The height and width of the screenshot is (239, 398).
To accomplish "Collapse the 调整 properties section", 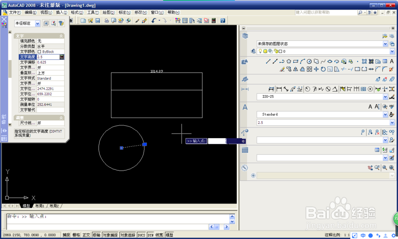I will (61, 118).
